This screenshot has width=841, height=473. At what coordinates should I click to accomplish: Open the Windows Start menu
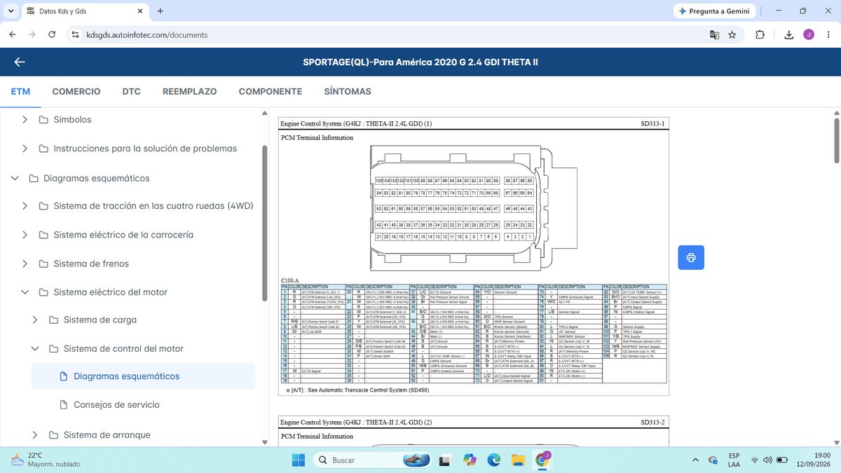tap(299, 460)
